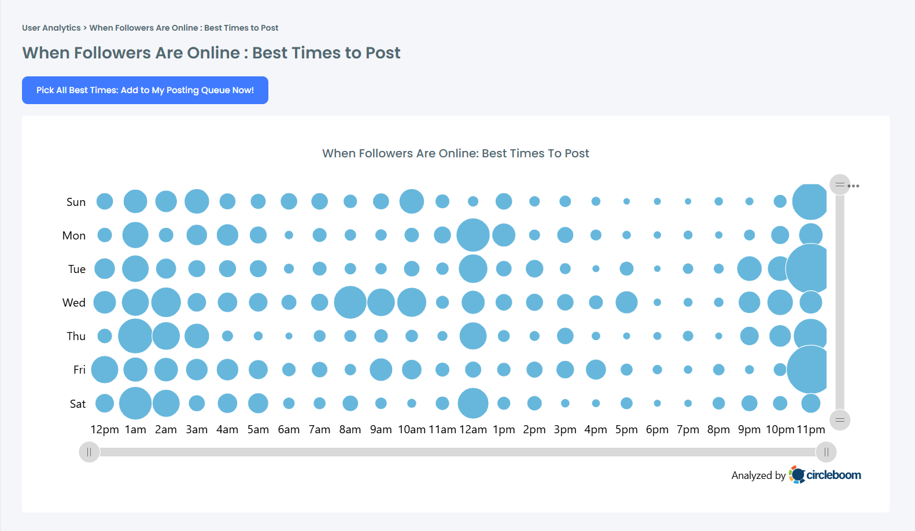The width and height of the screenshot is (915, 531).
Task: Click Pick All Best Times posting queue button
Action: pyautogui.click(x=145, y=90)
